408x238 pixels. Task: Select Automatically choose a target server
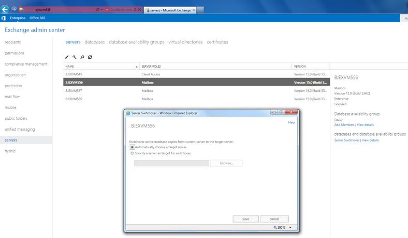tap(132, 147)
